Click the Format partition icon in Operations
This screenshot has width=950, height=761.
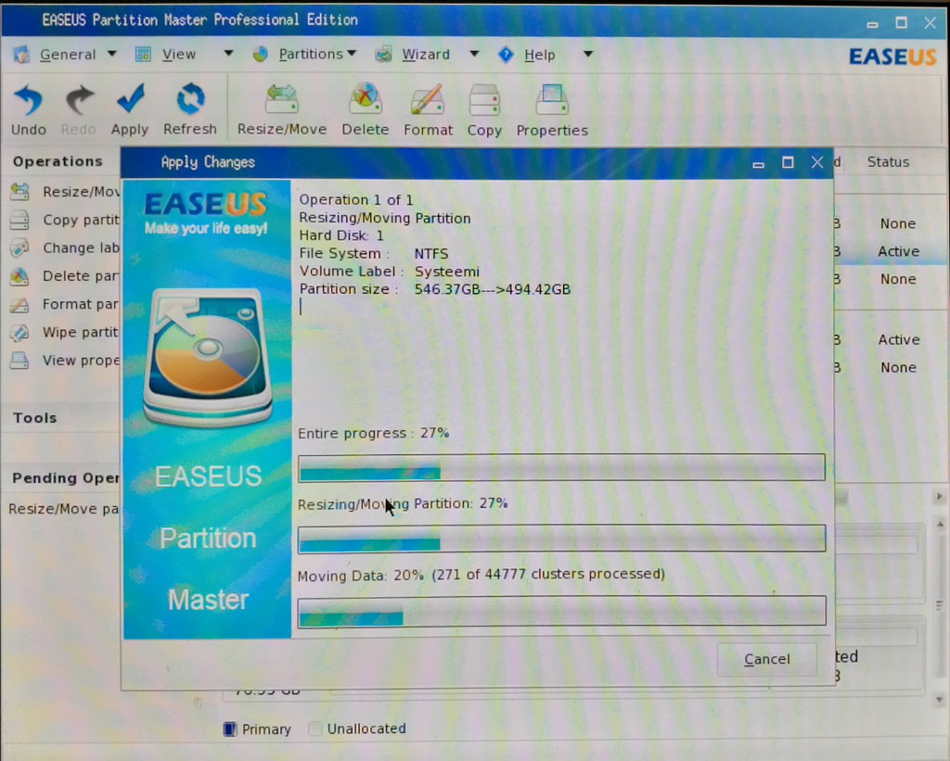coord(19,304)
